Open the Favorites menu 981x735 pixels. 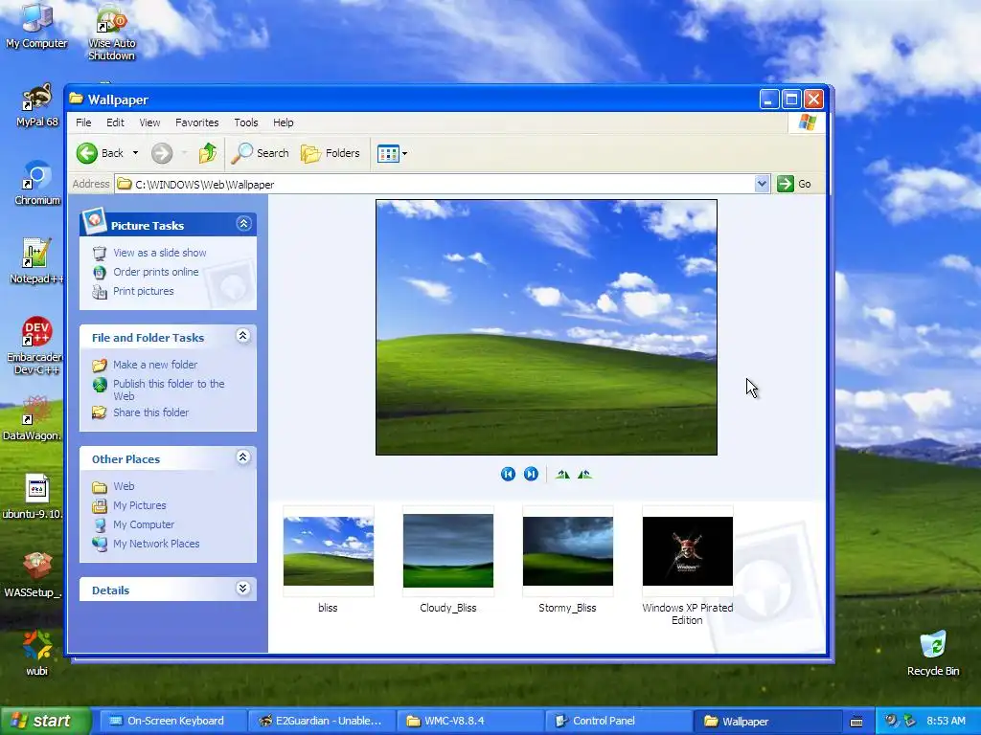coord(197,122)
